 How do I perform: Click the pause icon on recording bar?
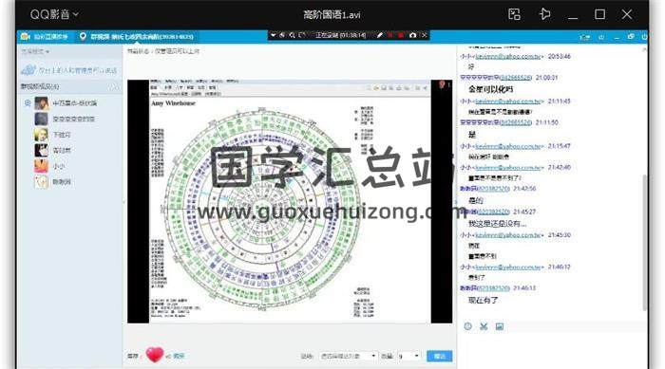click(x=390, y=35)
